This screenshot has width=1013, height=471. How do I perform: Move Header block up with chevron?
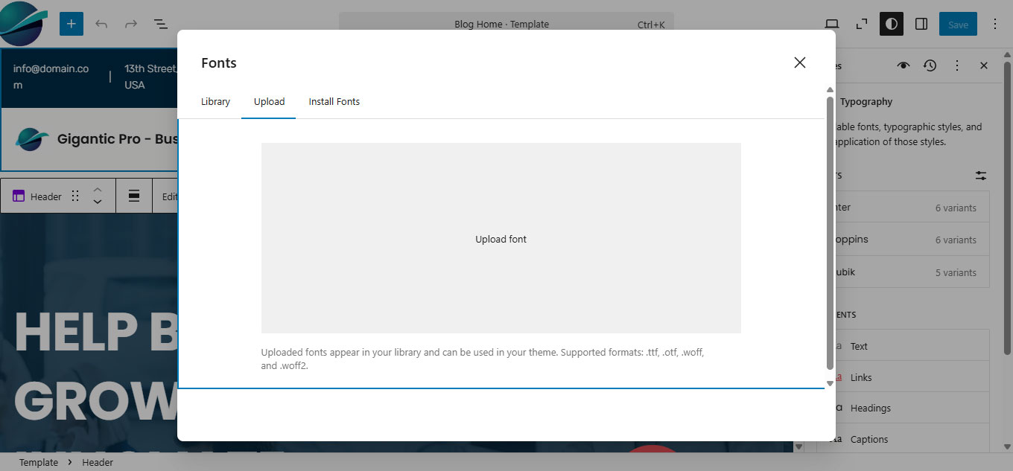97,190
